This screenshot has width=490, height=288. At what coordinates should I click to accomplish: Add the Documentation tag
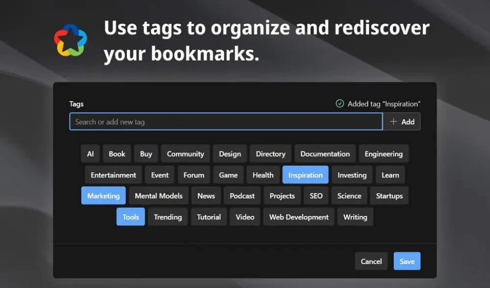point(325,154)
